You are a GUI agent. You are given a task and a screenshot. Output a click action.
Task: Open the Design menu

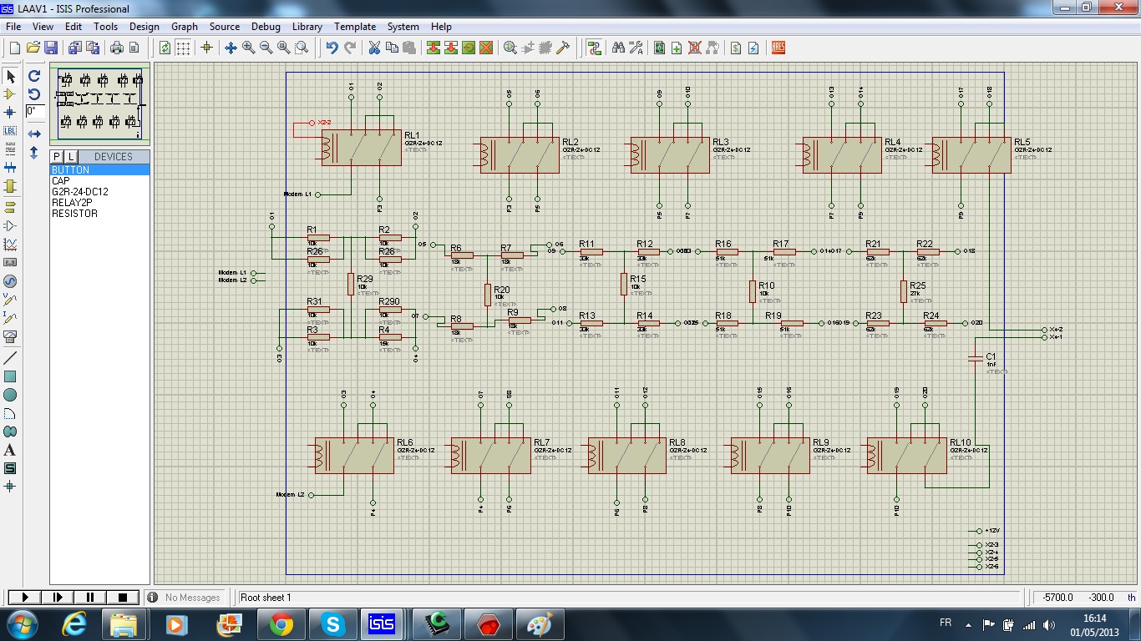[x=144, y=27]
